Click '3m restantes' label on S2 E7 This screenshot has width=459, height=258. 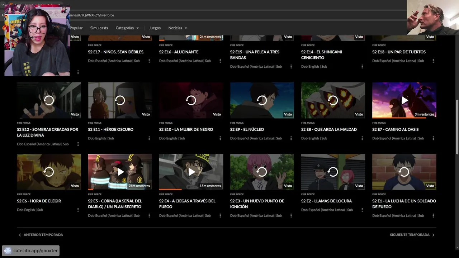(x=424, y=114)
